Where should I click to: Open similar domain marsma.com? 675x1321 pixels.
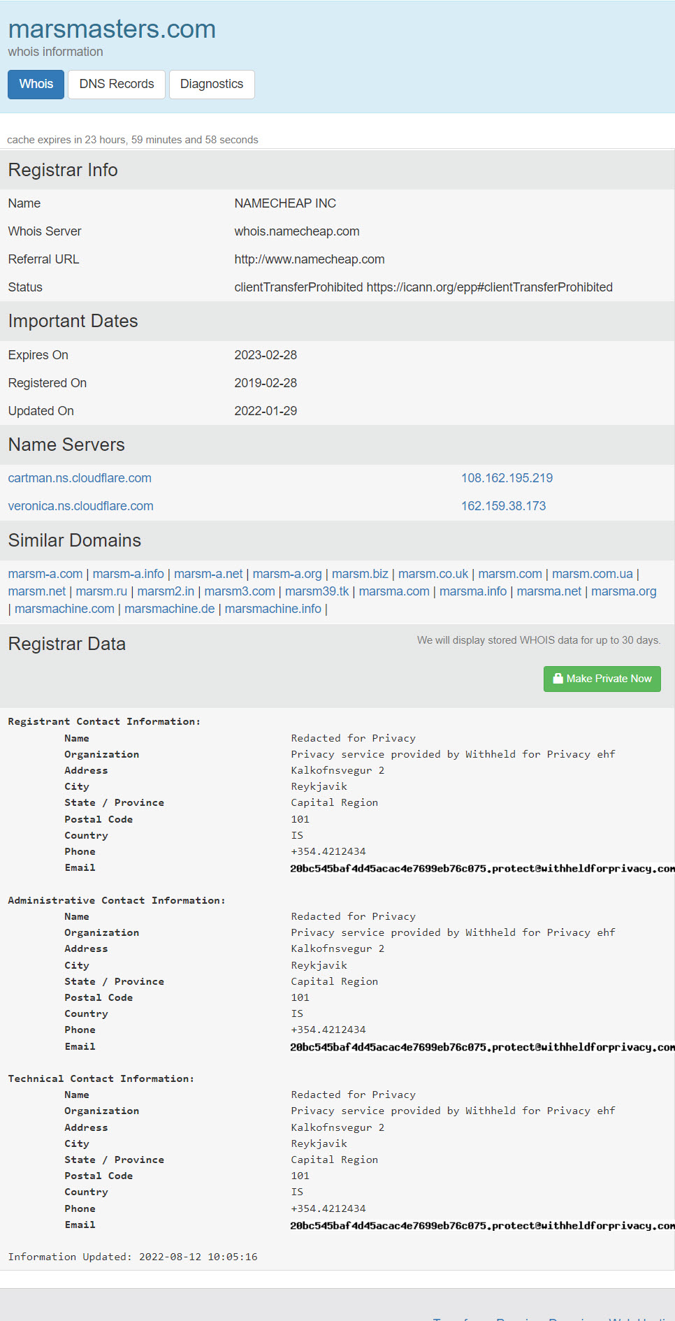coord(394,591)
